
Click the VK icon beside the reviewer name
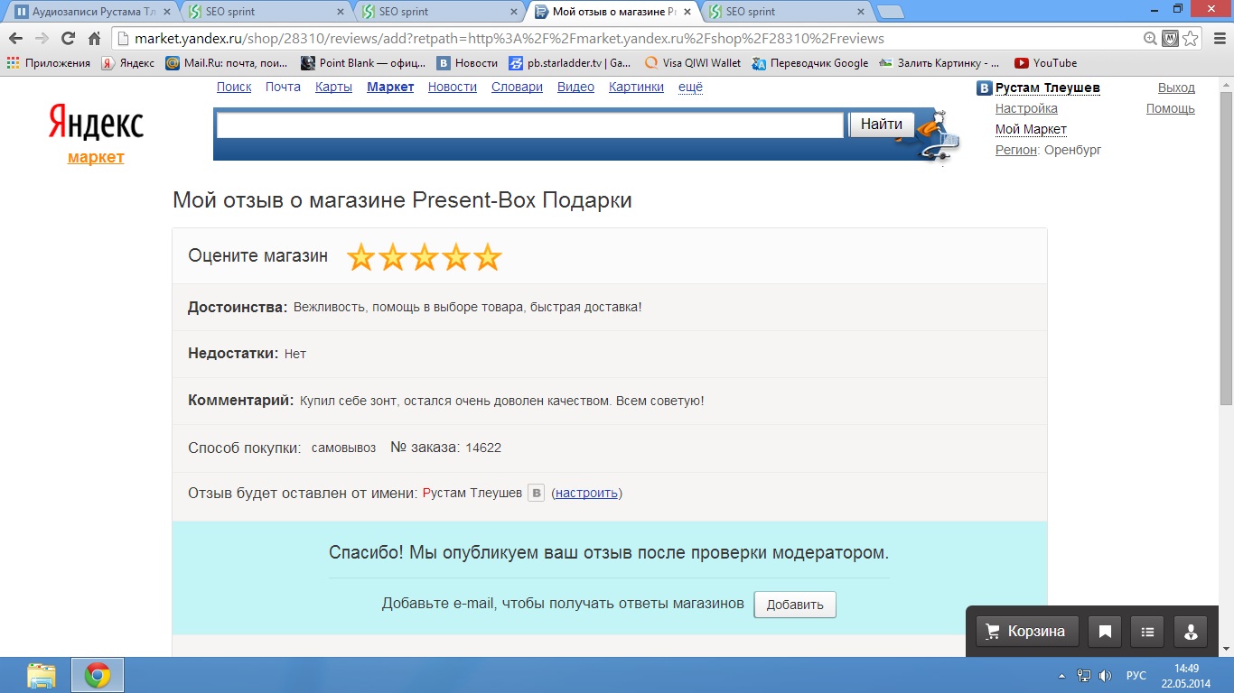click(x=536, y=494)
